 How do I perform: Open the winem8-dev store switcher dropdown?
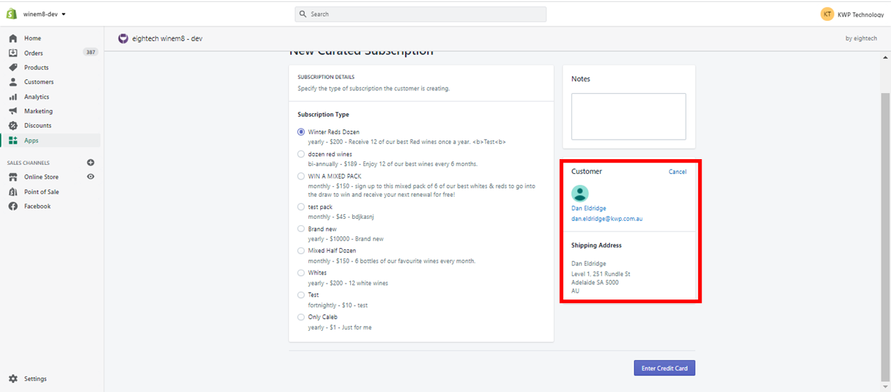tap(45, 14)
